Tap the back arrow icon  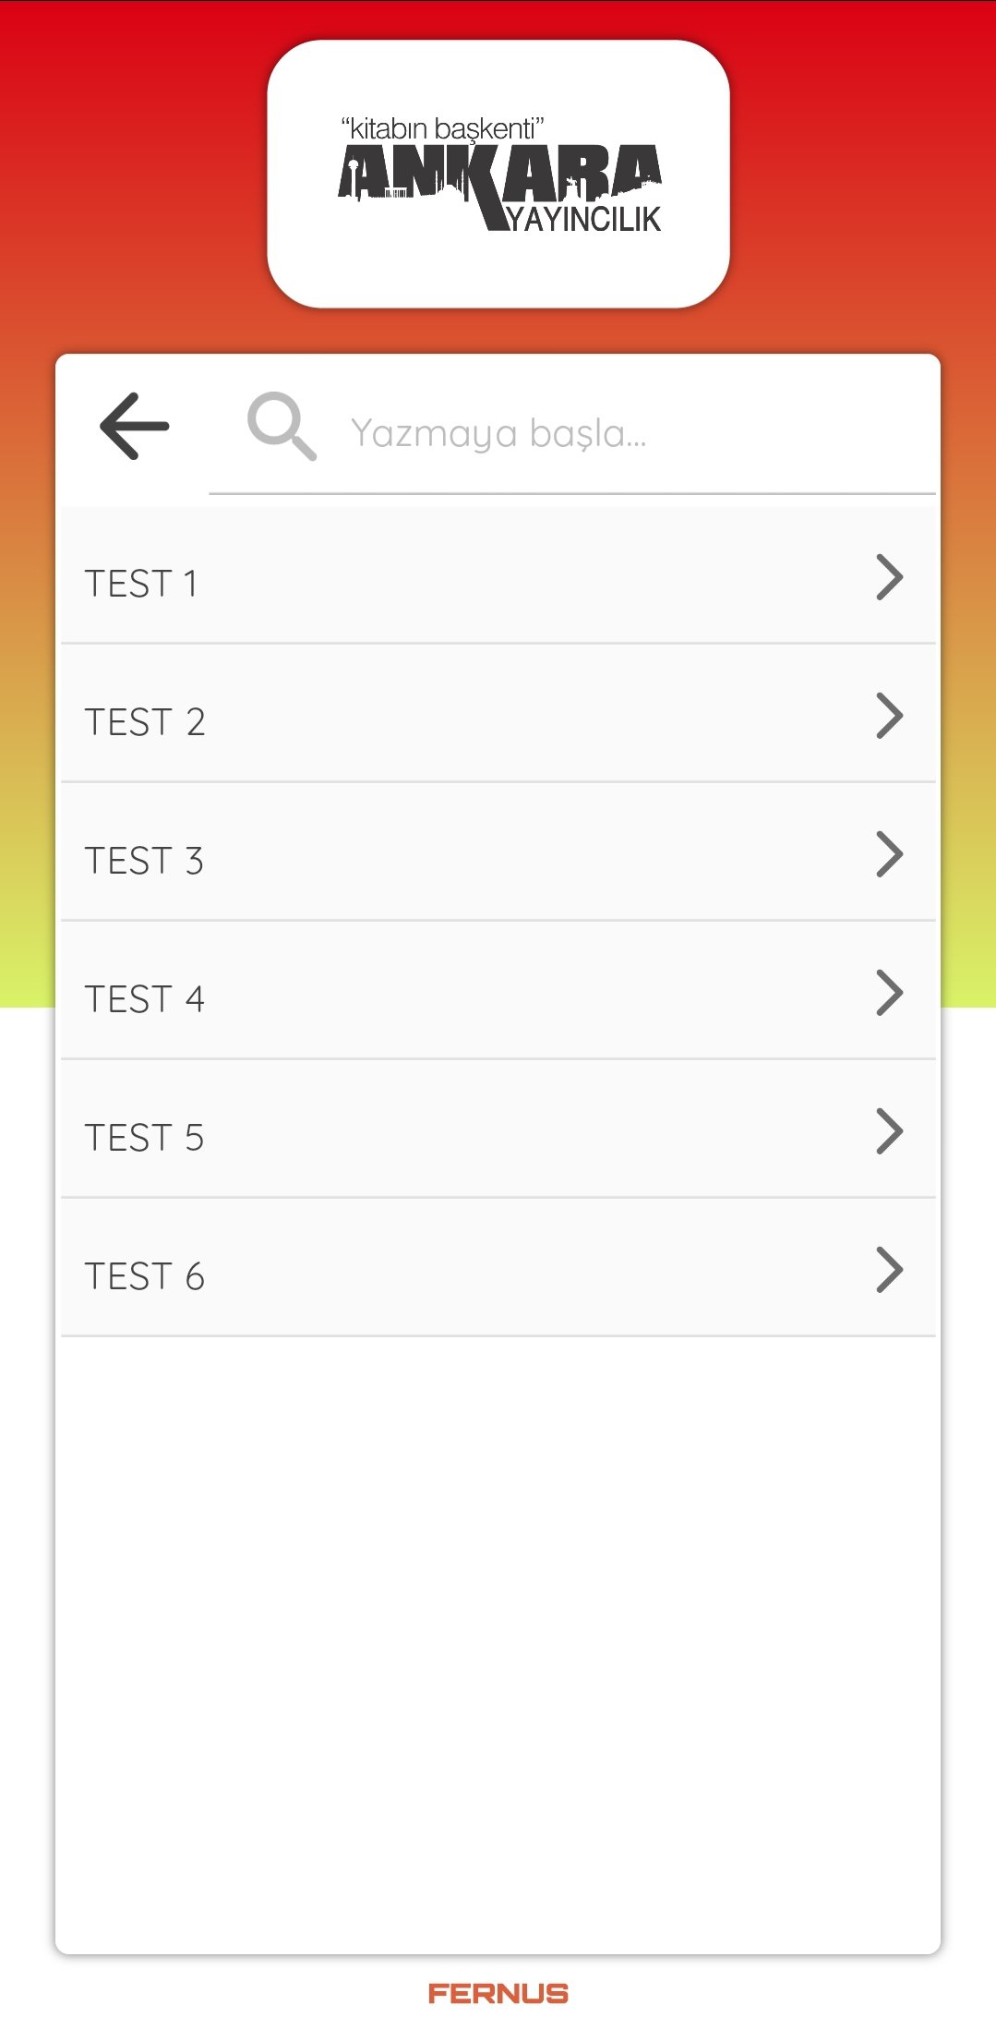135,426
